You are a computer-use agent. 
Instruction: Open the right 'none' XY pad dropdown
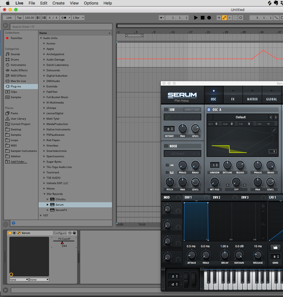(39, 279)
